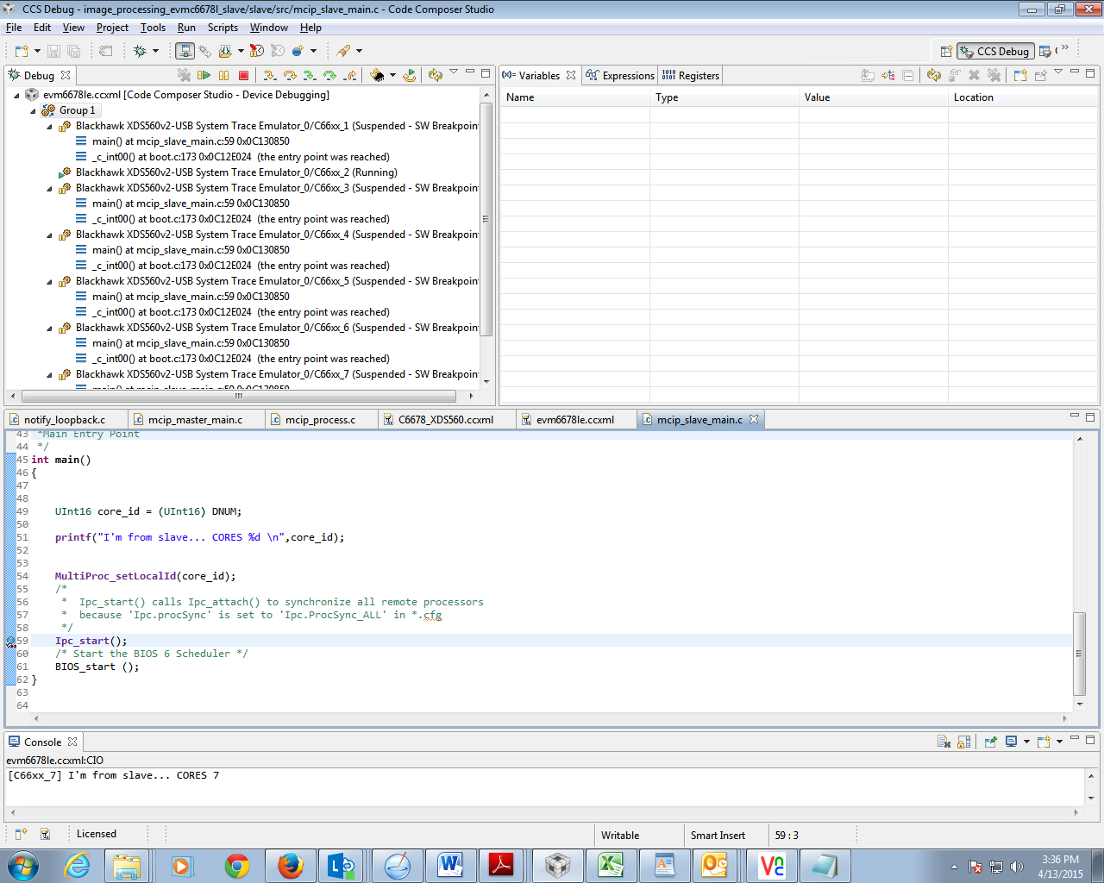The image size is (1104, 883).
Task: Click the Assembly Step Into green icon
Action: (x=310, y=76)
